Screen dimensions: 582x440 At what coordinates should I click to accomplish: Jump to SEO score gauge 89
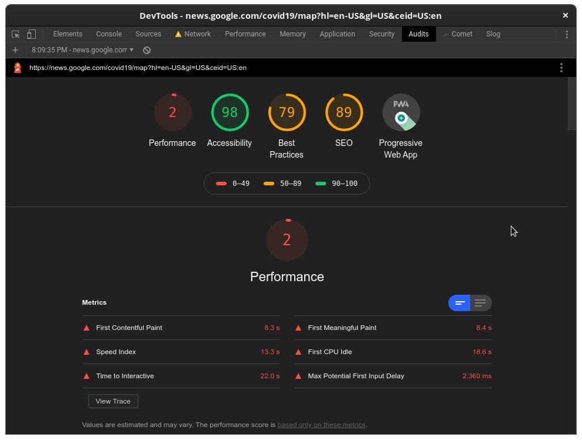pos(344,112)
